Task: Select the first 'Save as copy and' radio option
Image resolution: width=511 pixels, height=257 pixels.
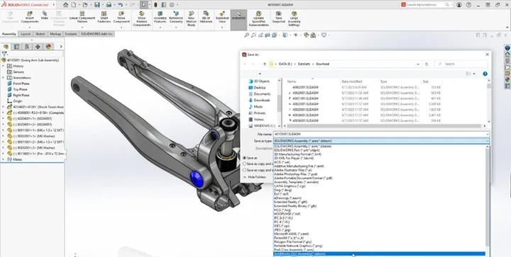Action: (x=244, y=164)
